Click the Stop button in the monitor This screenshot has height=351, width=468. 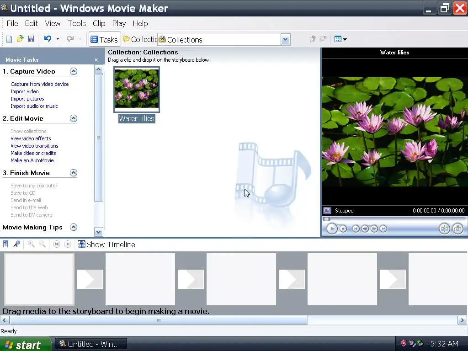click(x=343, y=229)
